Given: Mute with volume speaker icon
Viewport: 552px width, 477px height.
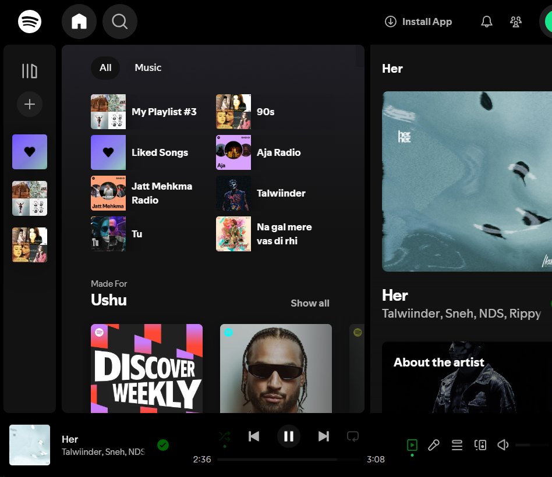Looking at the screenshot, I should tap(503, 445).
